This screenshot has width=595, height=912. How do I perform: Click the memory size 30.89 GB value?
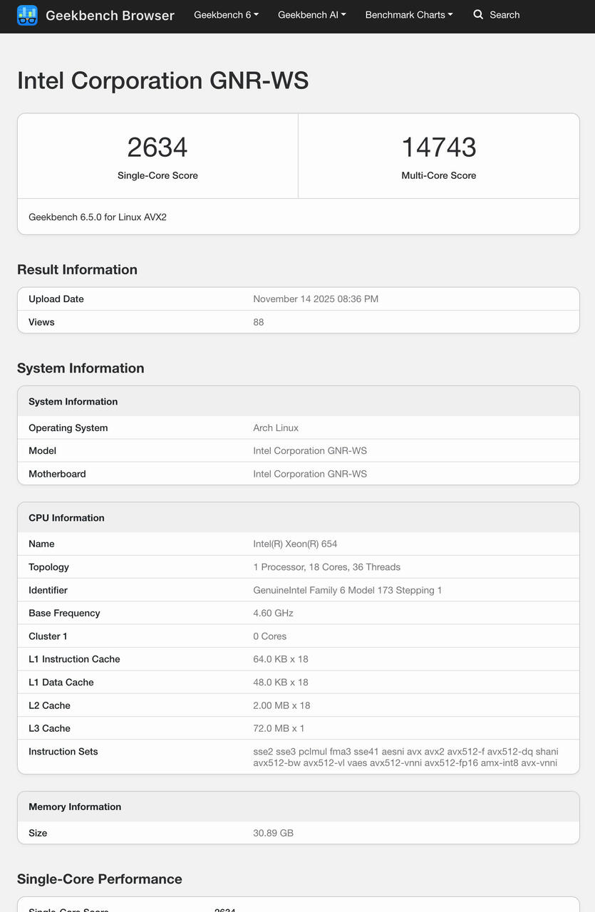(273, 833)
